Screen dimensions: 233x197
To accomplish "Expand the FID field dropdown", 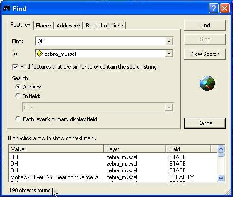I will [169, 107].
